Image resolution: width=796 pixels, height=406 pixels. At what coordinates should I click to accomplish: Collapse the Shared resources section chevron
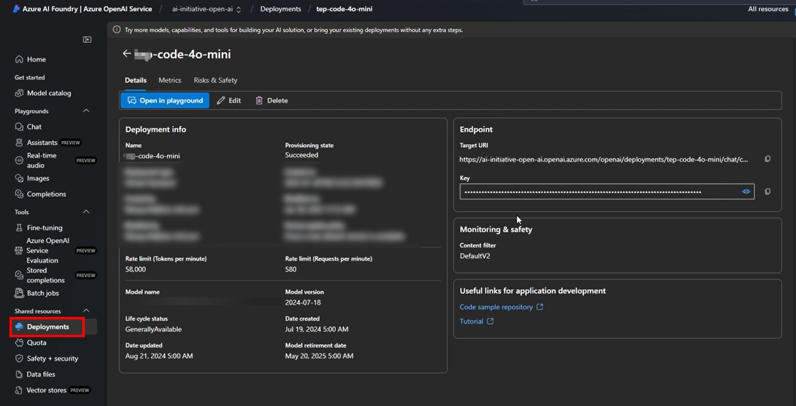point(86,311)
